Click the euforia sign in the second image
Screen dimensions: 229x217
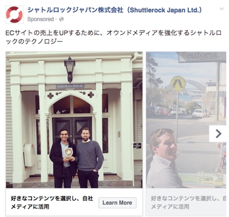(x=202, y=56)
